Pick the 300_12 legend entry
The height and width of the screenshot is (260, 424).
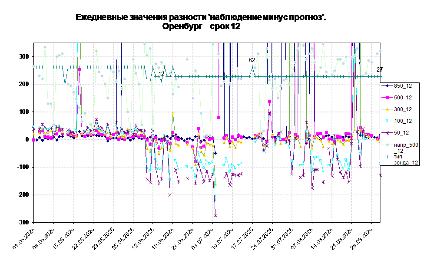point(397,109)
